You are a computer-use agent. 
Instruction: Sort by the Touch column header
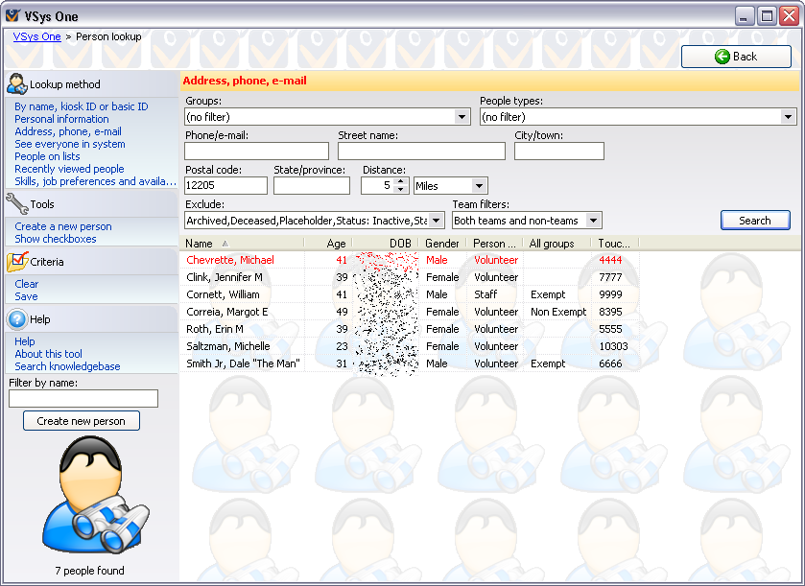click(615, 244)
